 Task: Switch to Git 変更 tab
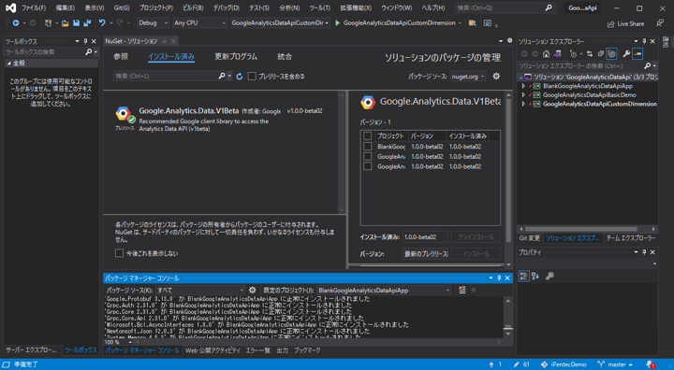pyautogui.click(x=529, y=238)
